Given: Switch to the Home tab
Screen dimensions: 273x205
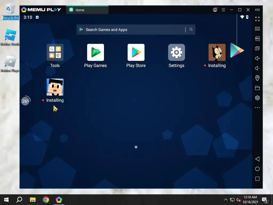Looking at the screenshot, I should click(87, 10).
